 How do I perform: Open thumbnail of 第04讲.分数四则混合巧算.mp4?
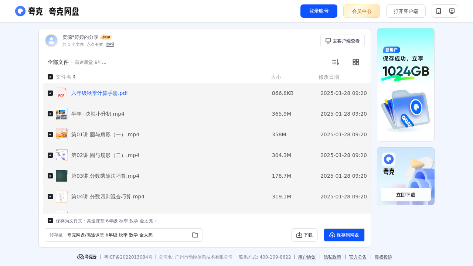(61, 197)
